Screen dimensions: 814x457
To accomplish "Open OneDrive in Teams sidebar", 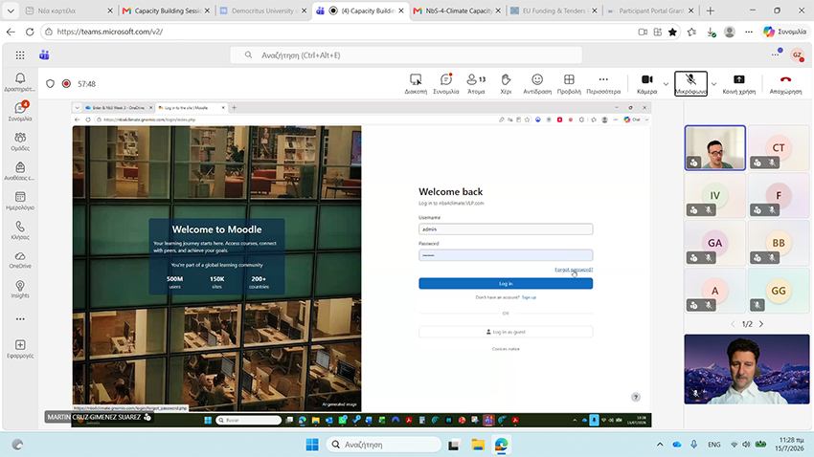I will 20,259.
